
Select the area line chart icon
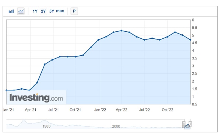(x=21, y=11)
